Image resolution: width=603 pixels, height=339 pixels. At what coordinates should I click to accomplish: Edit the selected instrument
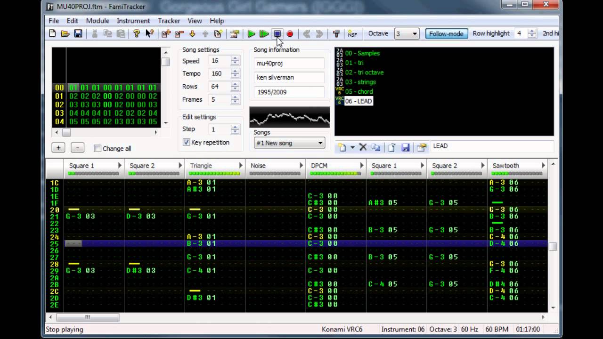(422, 147)
